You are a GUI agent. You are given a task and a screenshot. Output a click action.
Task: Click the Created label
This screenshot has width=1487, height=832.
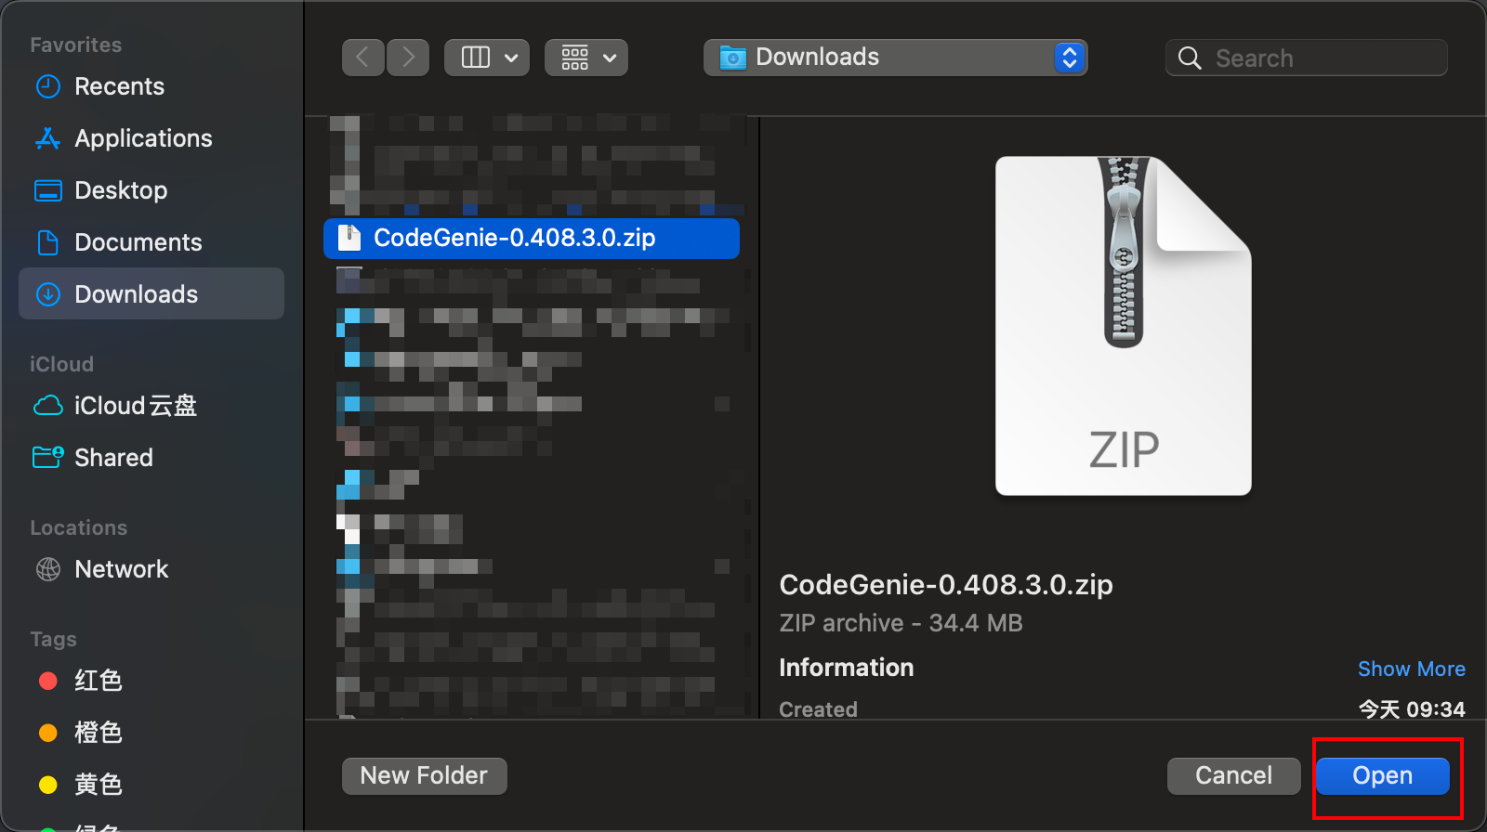coord(819,708)
